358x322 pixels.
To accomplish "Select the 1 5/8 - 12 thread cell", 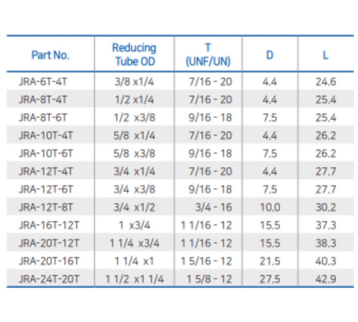I will click(209, 279).
